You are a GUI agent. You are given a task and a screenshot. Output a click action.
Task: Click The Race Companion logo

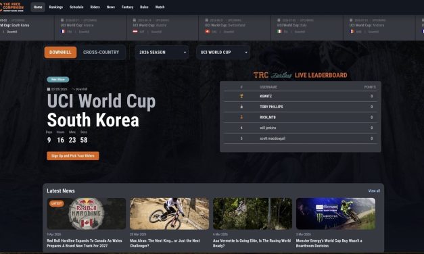[x=12, y=7]
